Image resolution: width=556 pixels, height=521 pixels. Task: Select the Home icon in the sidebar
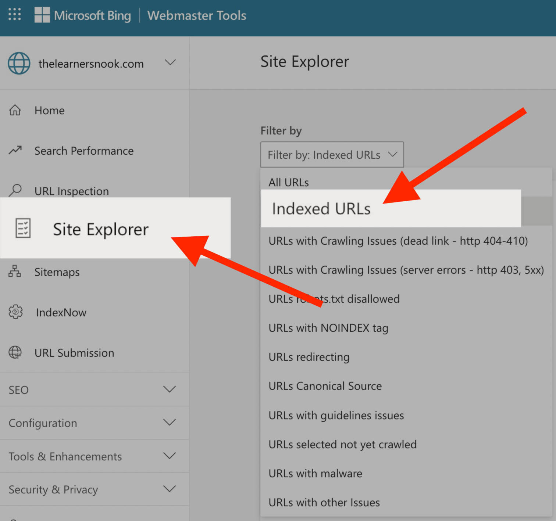point(15,110)
